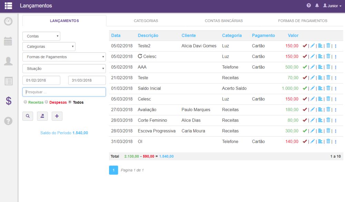Image resolution: width=345 pixels, height=202 pixels.
Task: Click the help icon in top bar
Action: pyautogui.click(x=309, y=6)
